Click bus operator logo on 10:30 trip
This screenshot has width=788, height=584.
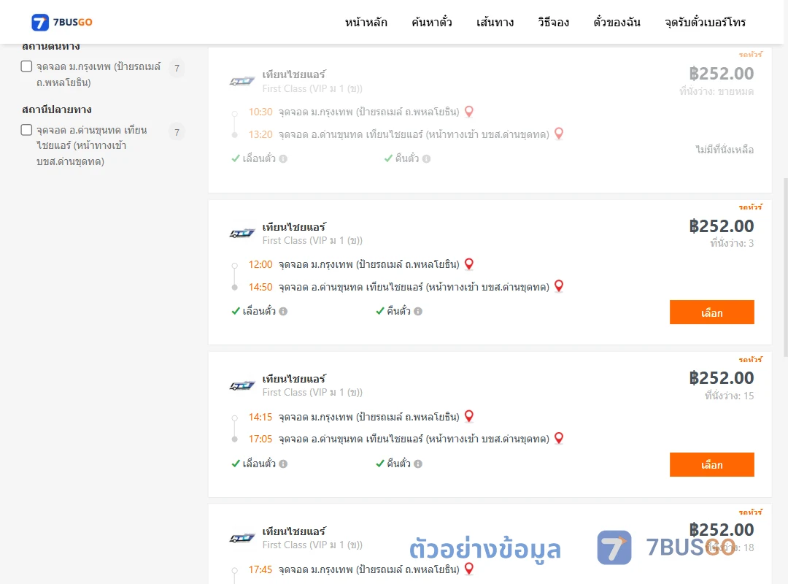(242, 81)
